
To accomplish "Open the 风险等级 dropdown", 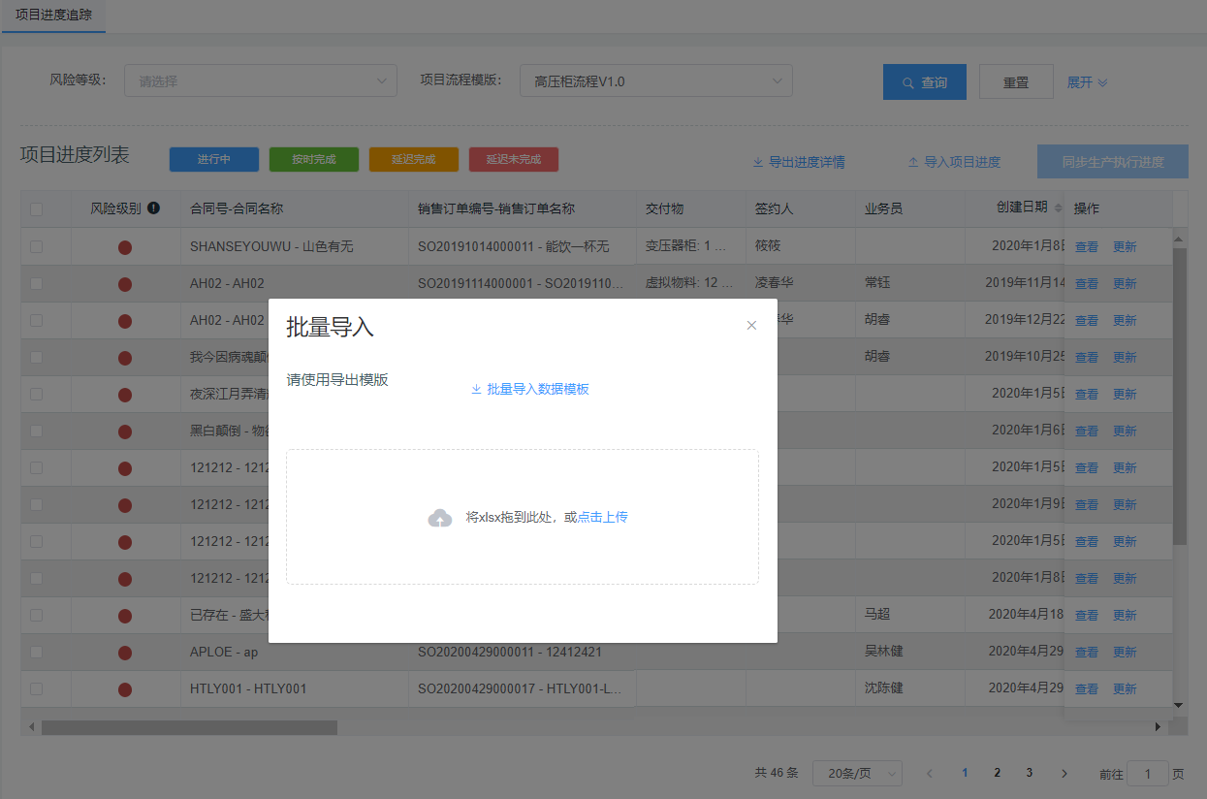I will coord(260,81).
